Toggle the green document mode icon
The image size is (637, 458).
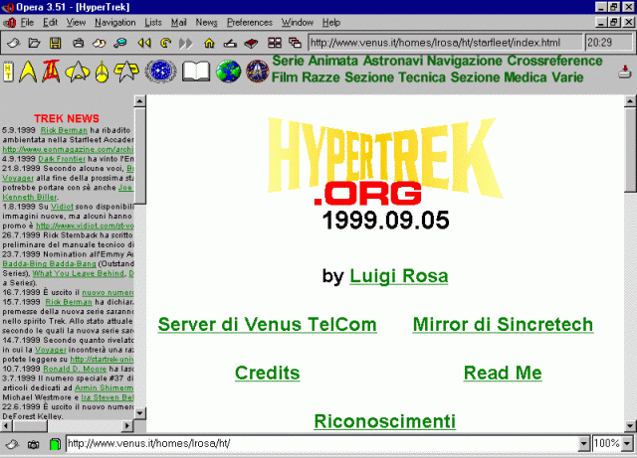pyautogui.click(x=55, y=444)
